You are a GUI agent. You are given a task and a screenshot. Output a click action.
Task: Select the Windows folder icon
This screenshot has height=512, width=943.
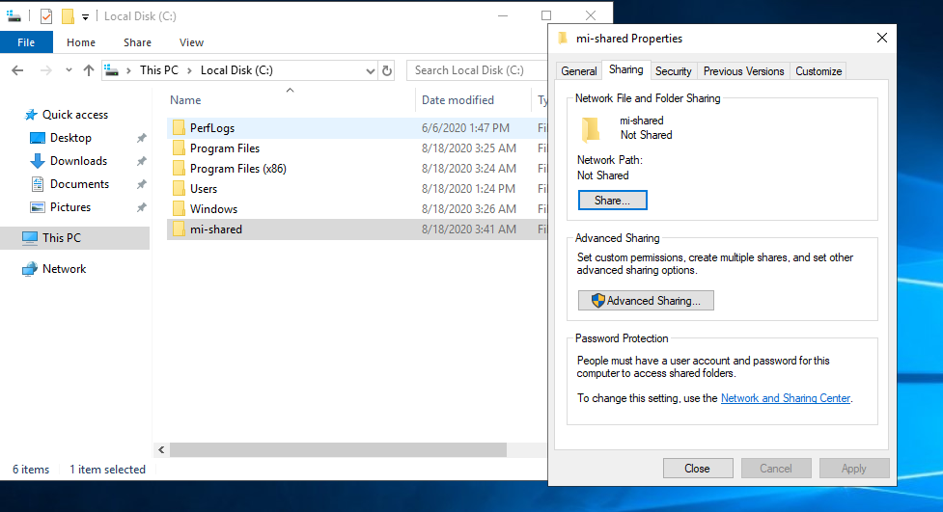179,208
